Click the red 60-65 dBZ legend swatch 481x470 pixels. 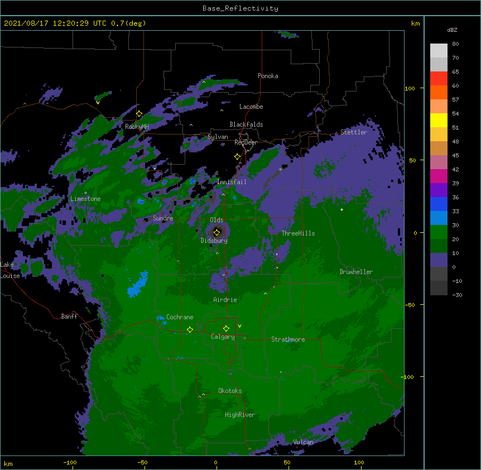click(439, 79)
